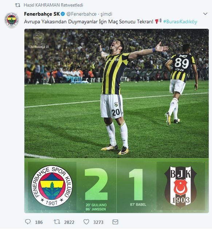Open the Fenerbahçe SK account name

(42, 14)
